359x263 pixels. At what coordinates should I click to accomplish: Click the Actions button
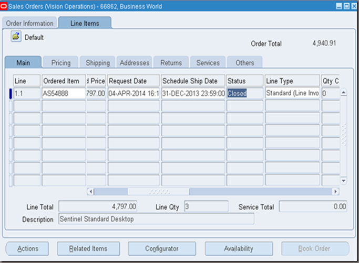[27, 248]
